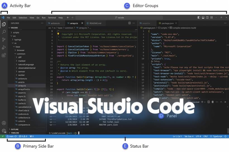Go forward with the right arrow
The image size is (229, 152).
(72, 18)
